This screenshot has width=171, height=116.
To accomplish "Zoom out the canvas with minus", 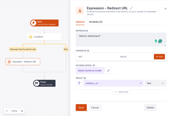I will [7, 111].
